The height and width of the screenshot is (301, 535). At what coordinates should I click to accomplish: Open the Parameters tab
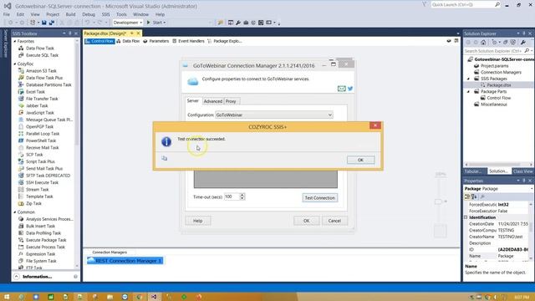click(156, 41)
